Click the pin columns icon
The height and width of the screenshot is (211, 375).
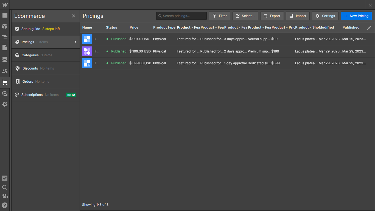point(369,27)
